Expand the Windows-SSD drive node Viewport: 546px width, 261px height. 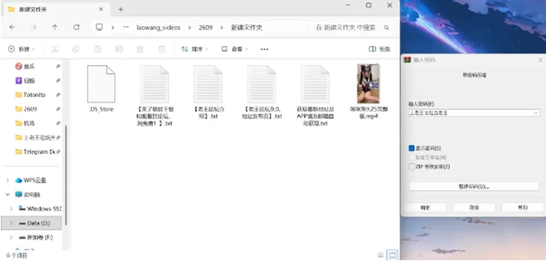coord(11,209)
